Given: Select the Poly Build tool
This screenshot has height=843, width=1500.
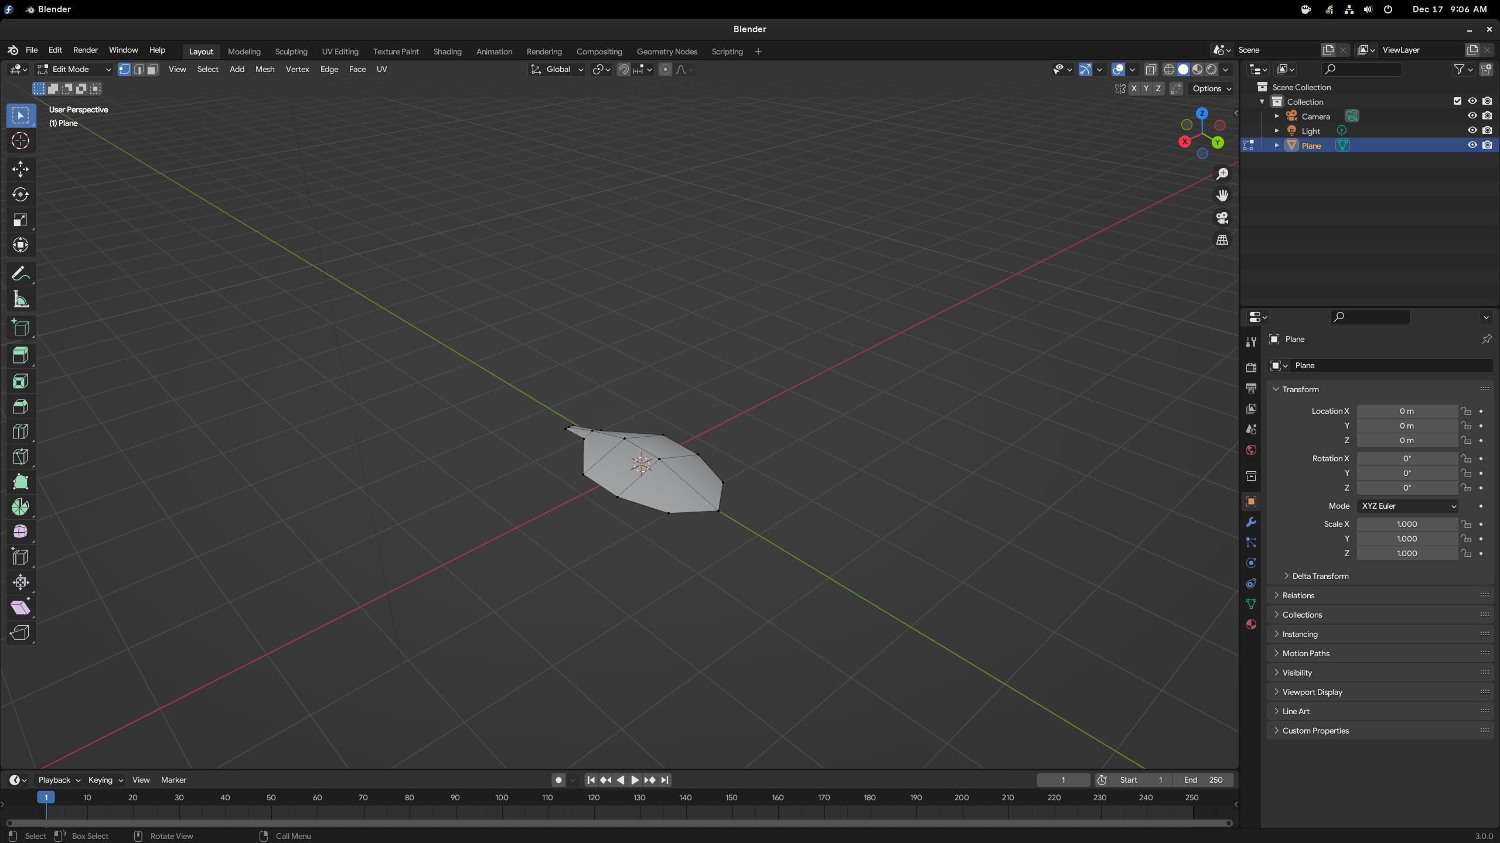Looking at the screenshot, I should click(21, 482).
